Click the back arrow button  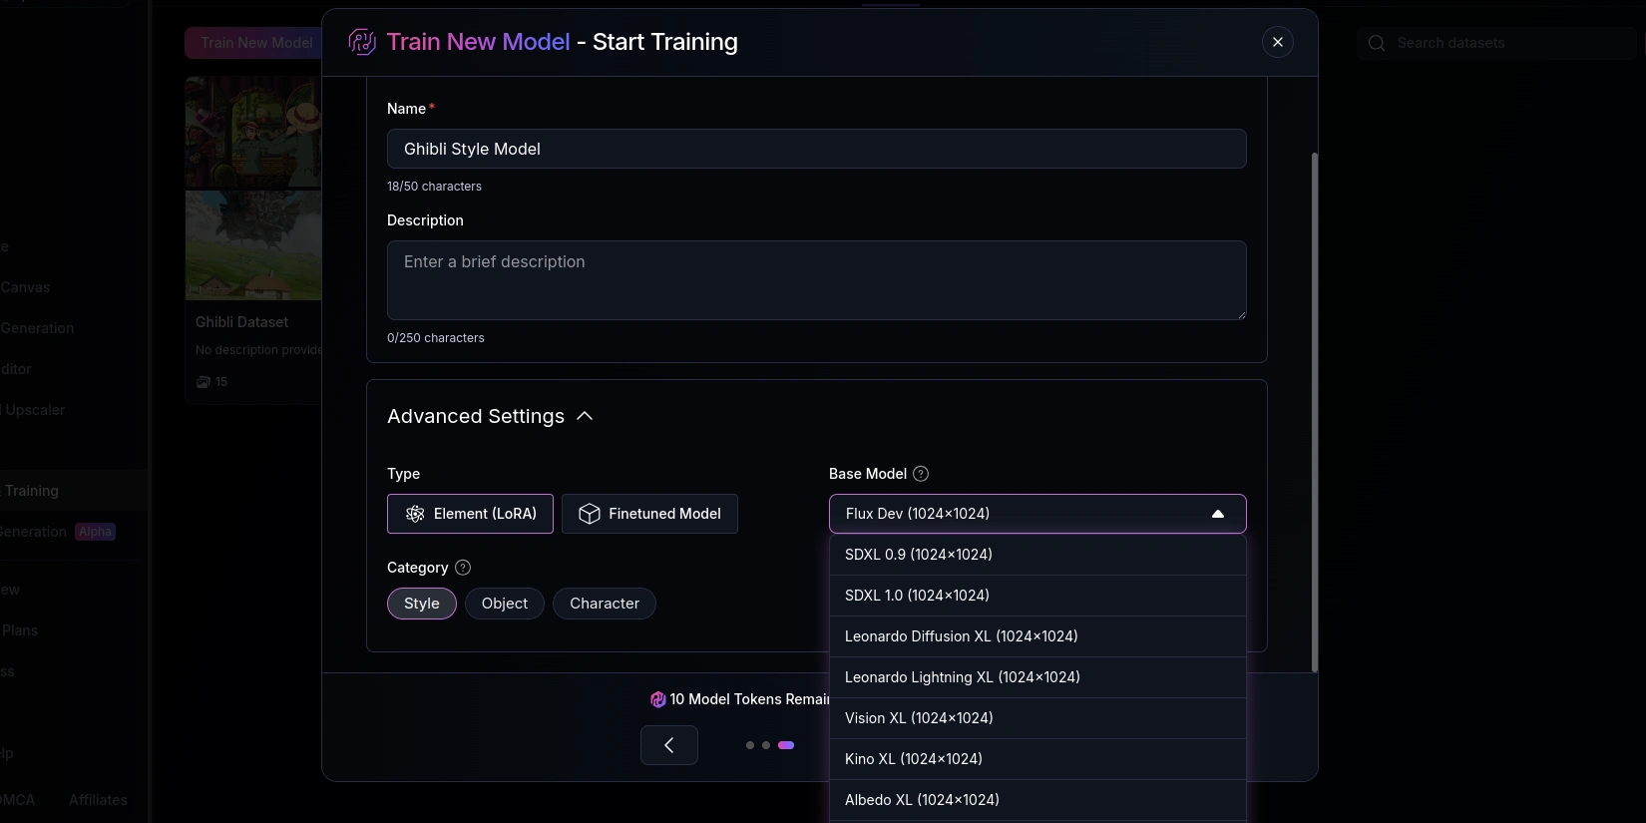coord(668,745)
